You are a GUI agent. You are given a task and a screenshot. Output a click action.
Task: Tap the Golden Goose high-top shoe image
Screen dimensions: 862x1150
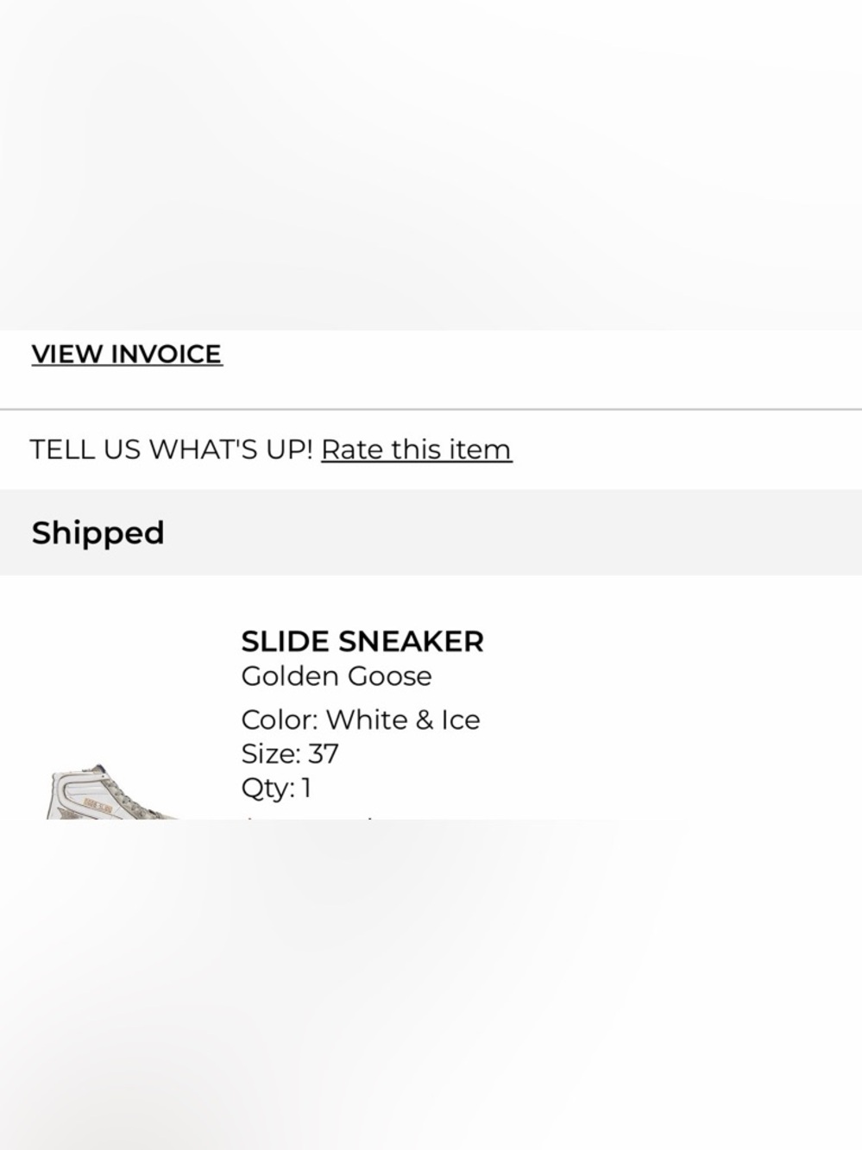(112, 794)
